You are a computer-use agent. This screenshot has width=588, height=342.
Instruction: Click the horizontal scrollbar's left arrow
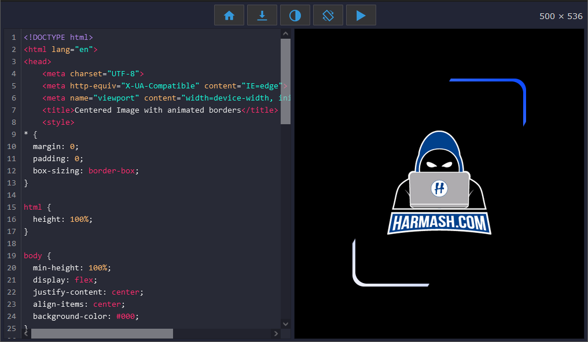pyautogui.click(x=27, y=334)
